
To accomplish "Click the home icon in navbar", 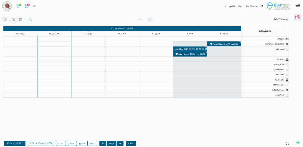I will tap(261, 6).
